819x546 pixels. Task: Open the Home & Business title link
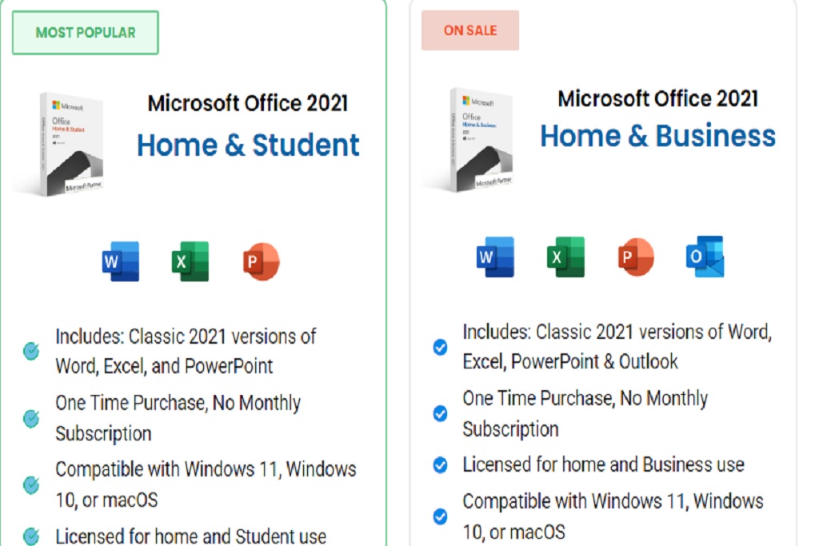[x=657, y=136]
